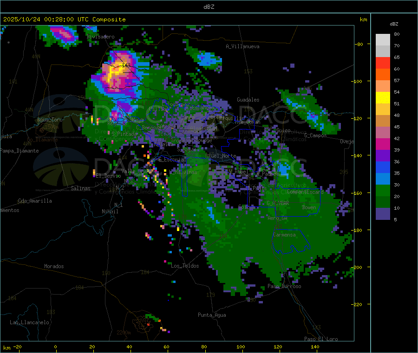Select the light gray 70-80 dBZ legend band
Screen dimensions: 418x353
pos(383,40)
